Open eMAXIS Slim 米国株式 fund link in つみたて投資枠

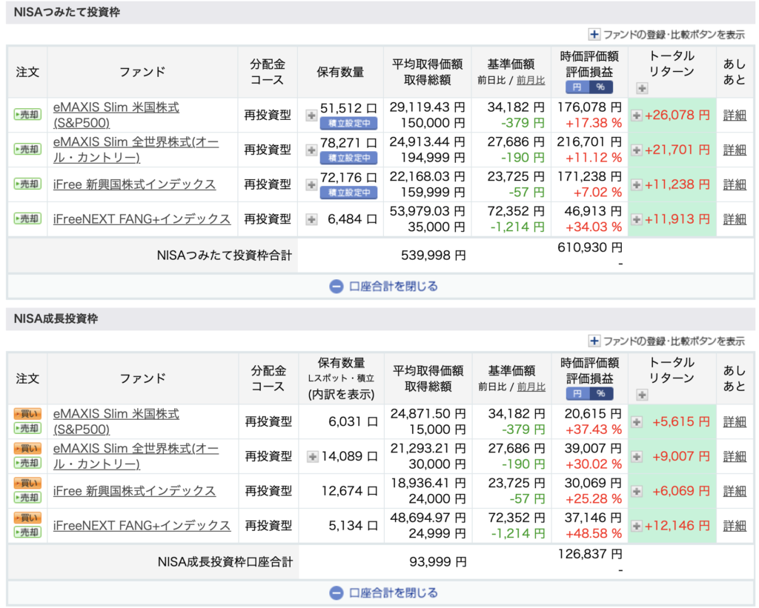point(116,115)
